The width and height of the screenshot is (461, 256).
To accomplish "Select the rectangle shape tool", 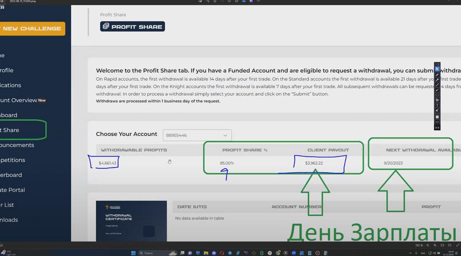I will pyautogui.click(x=437, y=95).
